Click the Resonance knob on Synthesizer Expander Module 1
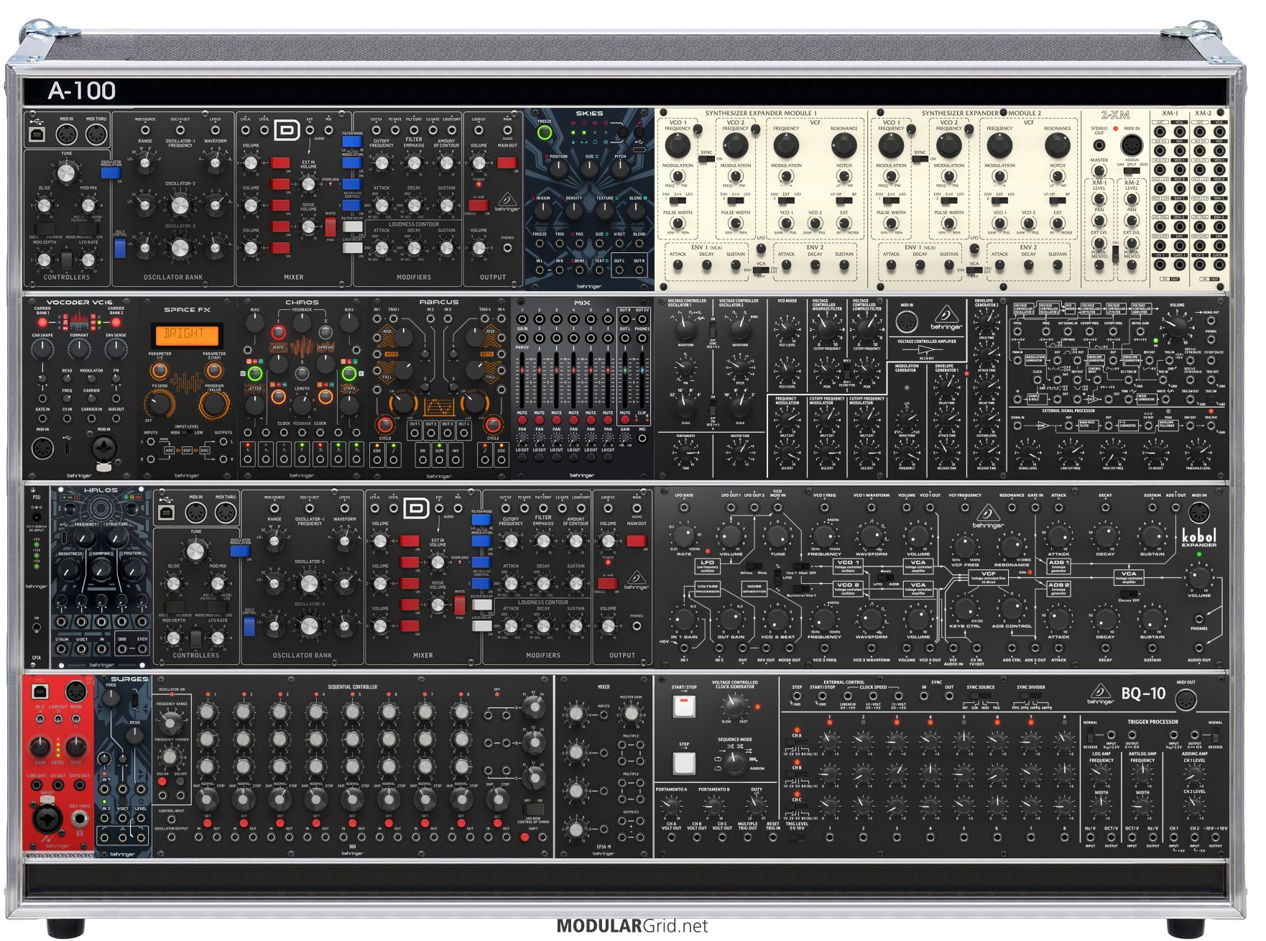The height and width of the screenshot is (941, 1266). (x=844, y=146)
